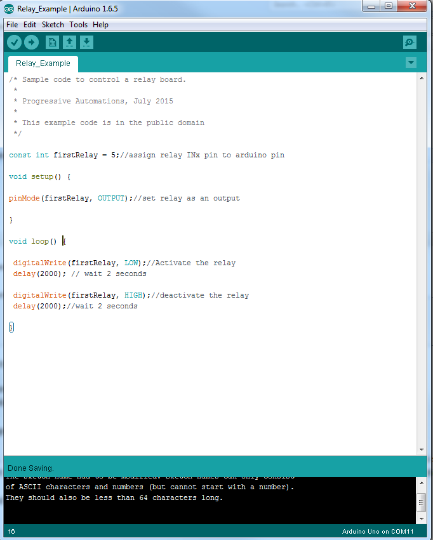
Task: Expand the tab options dropdown arrow
Action: coord(411,63)
